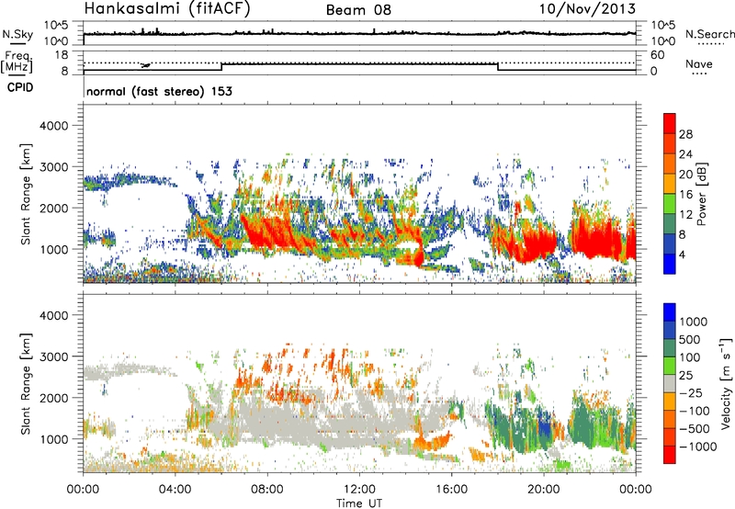Screen dimensions: 735x509
Task: Click the grey segment of velocity colorbar
Action: tap(670, 384)
